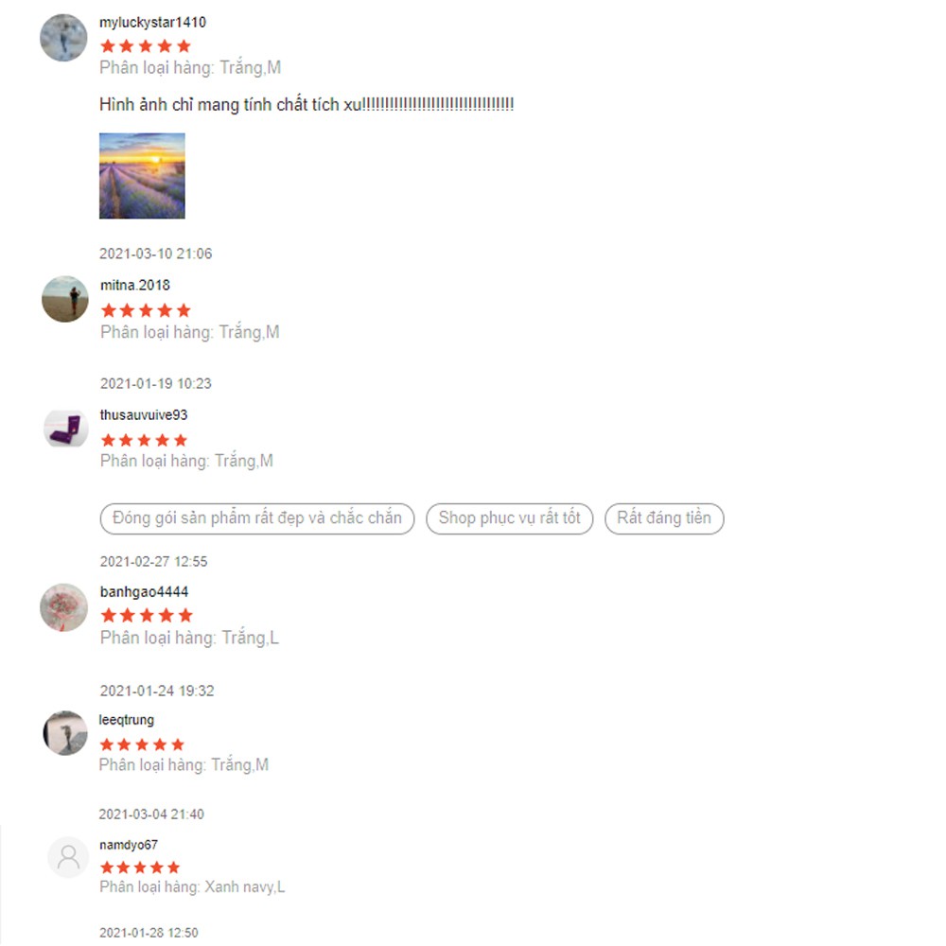Select the 'Đóng gói sản phẩm rất đẹp và chắc chắn' tag
Image resolution: width=946 pixels, height=946 pixels.
click(x=257, y=518)
